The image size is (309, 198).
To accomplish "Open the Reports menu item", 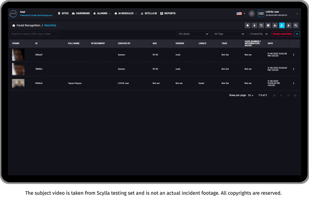I will pos(168,13).
